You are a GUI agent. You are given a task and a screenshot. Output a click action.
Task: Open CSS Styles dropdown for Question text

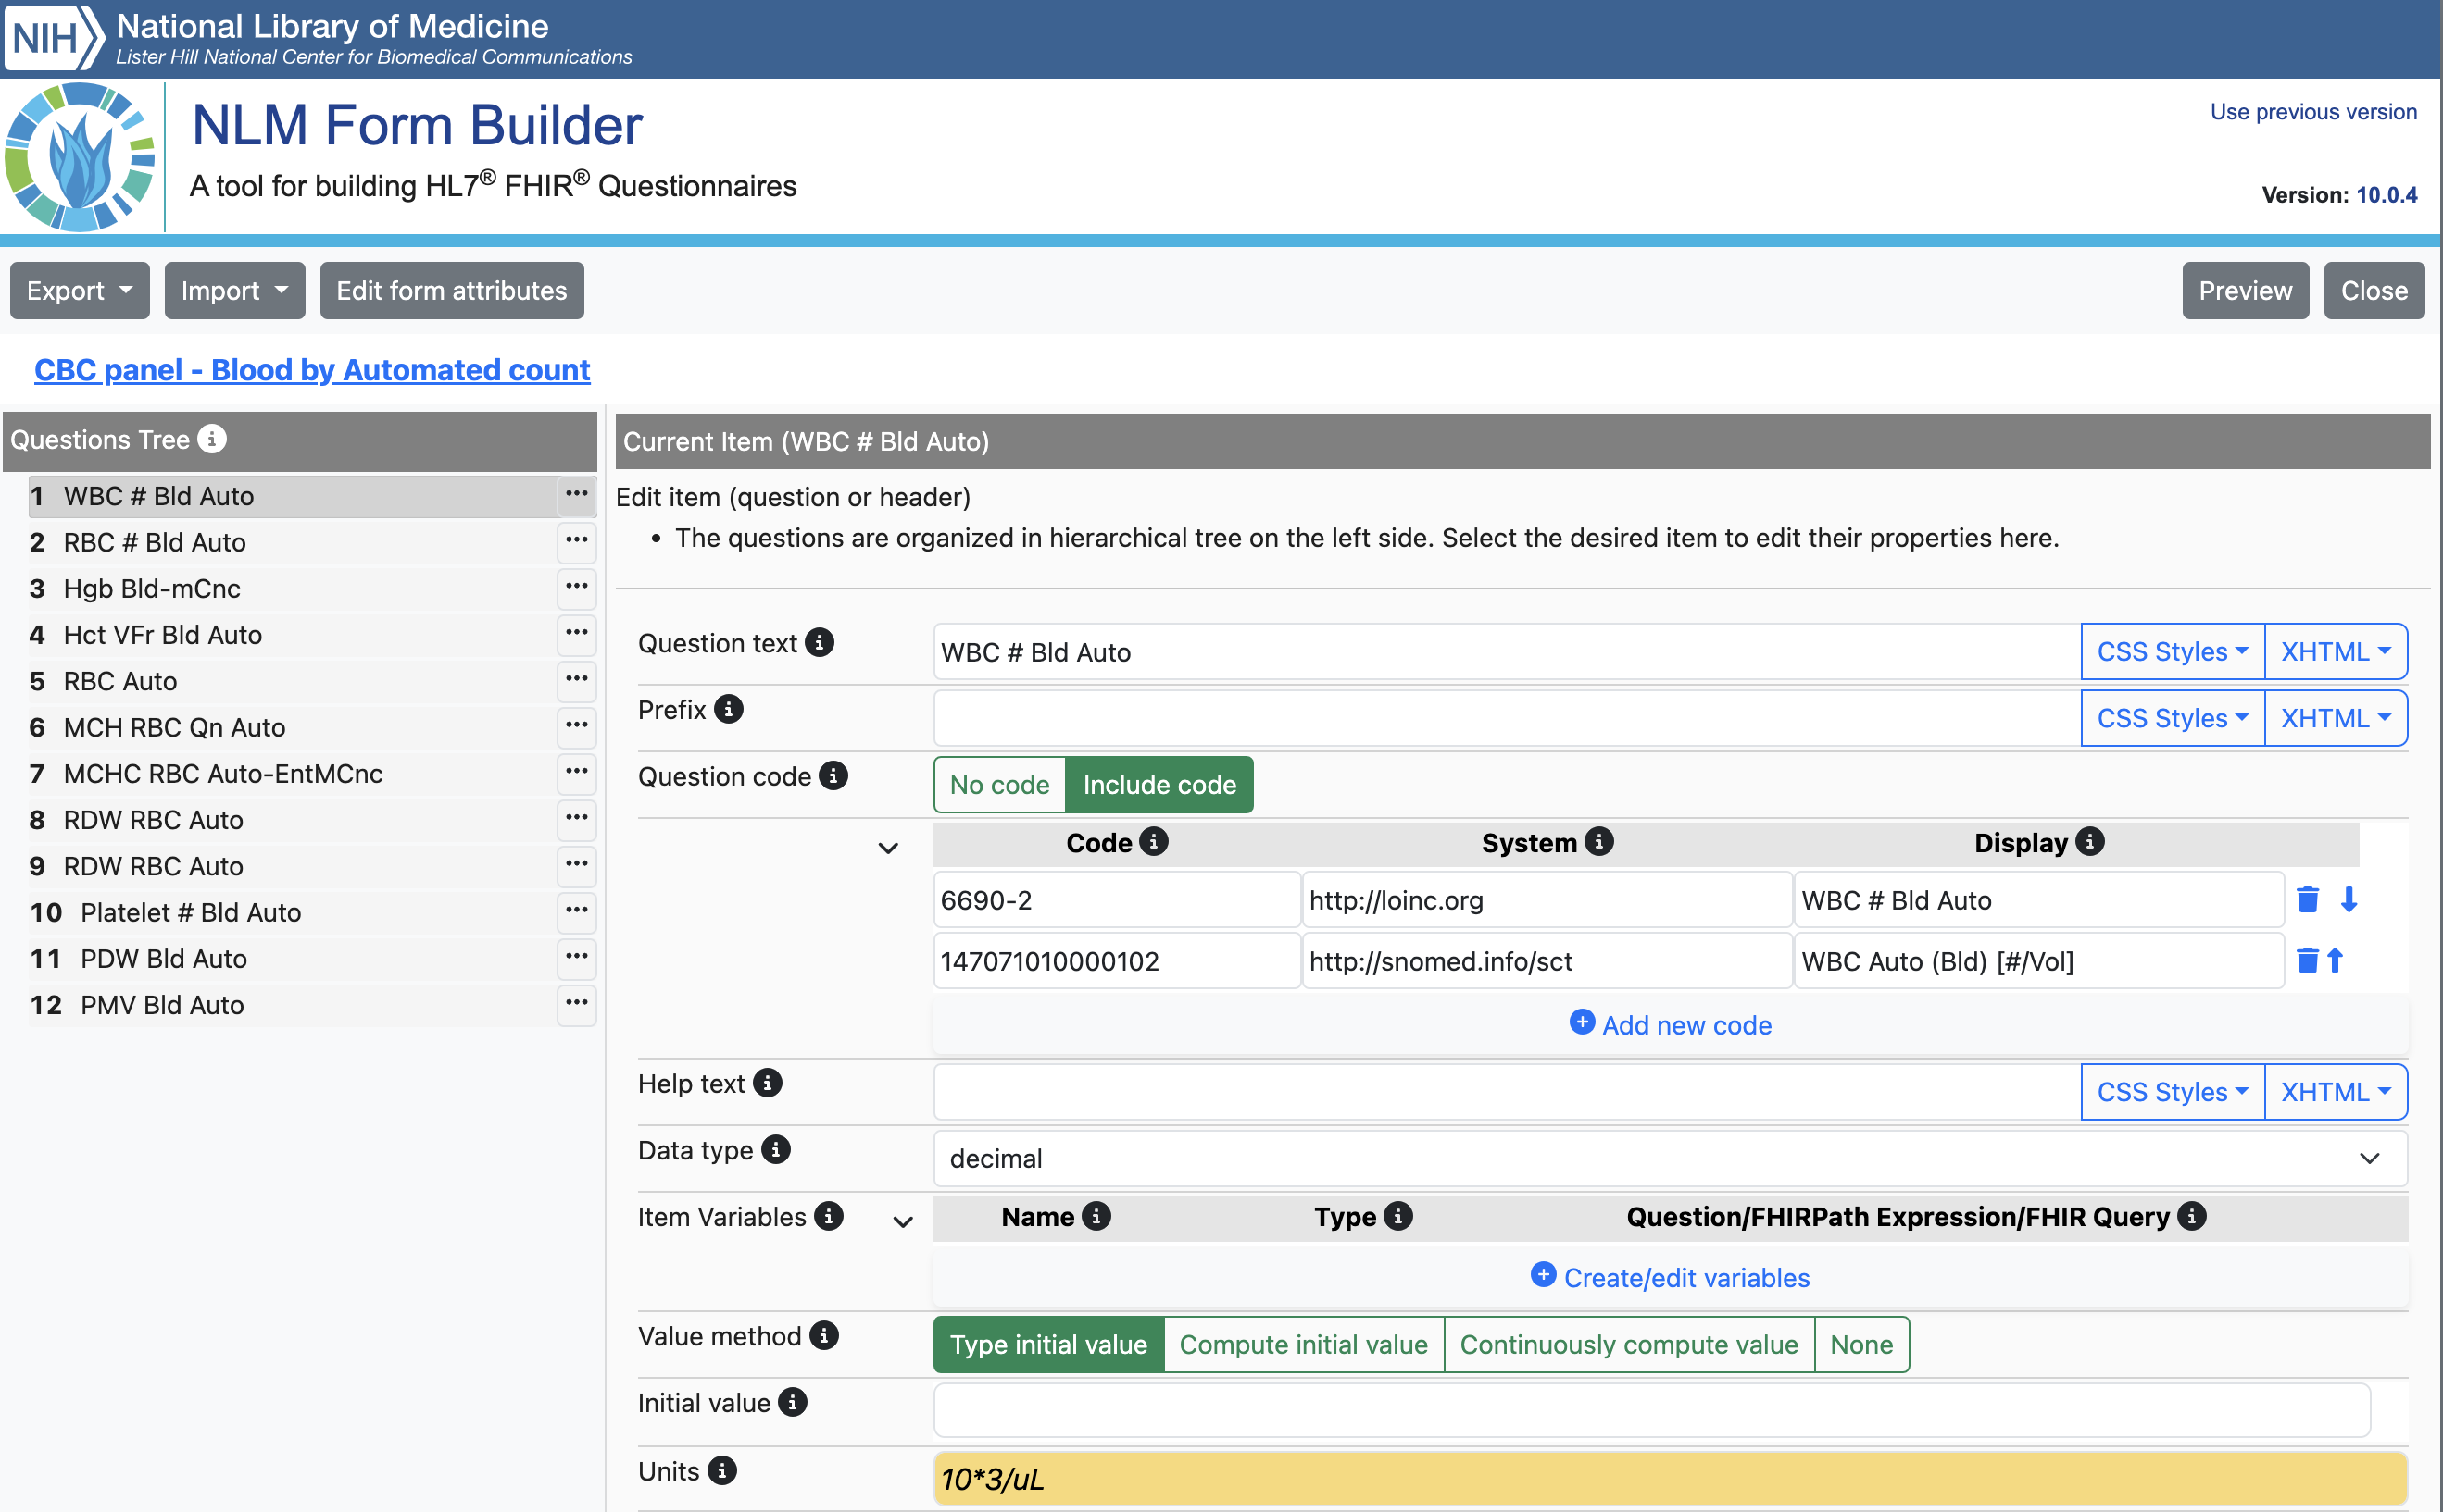point(2171,652)
